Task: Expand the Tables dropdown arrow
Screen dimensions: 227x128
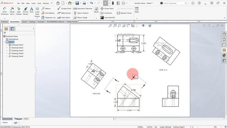Action: (x=137, y=18)
